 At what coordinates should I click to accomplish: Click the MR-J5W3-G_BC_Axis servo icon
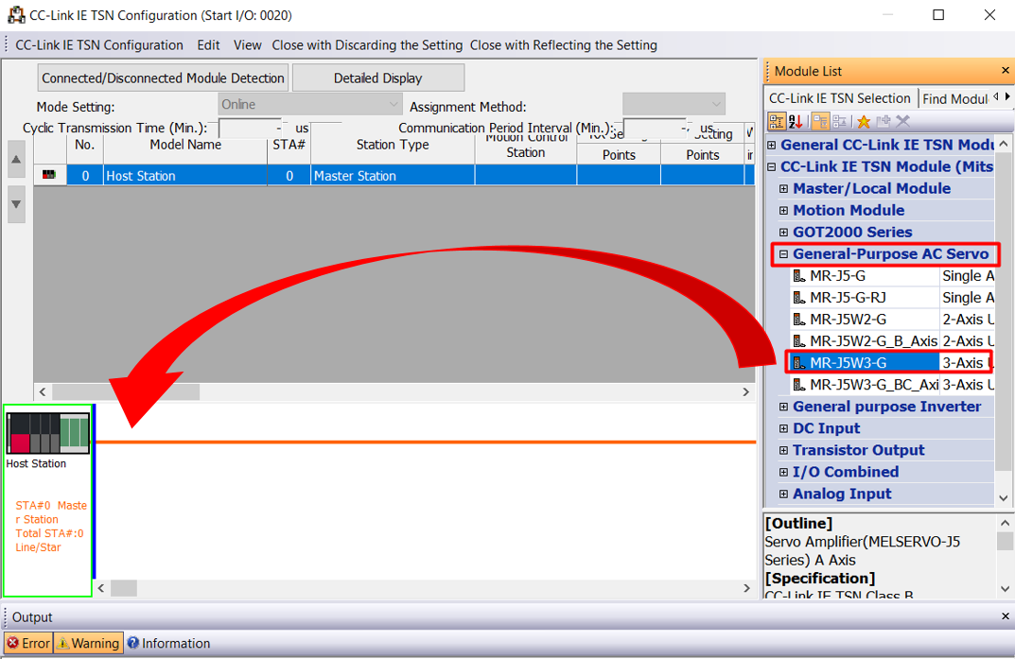[x=799, y=385]
